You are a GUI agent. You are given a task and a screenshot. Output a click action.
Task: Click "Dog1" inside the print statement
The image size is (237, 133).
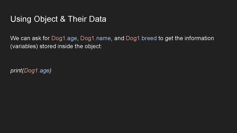coord(31,71)
